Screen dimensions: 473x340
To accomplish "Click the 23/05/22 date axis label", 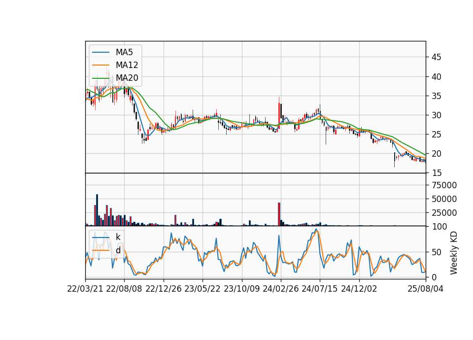I will 203,289.
